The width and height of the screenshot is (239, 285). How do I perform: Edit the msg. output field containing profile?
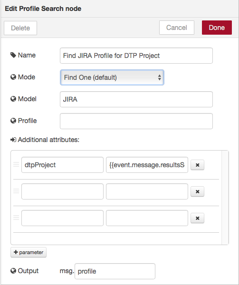tap(115, 271)
